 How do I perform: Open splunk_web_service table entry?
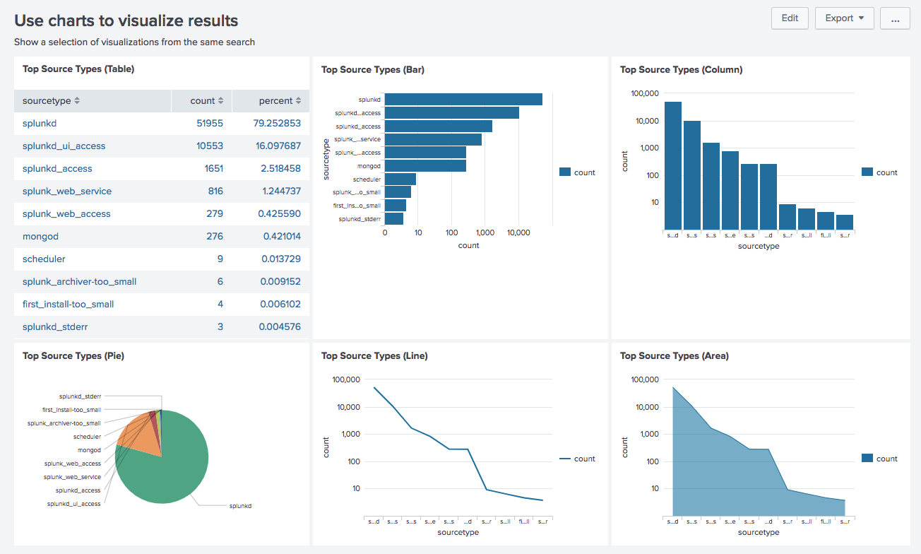pyautogui.click(x=67, y=191)
